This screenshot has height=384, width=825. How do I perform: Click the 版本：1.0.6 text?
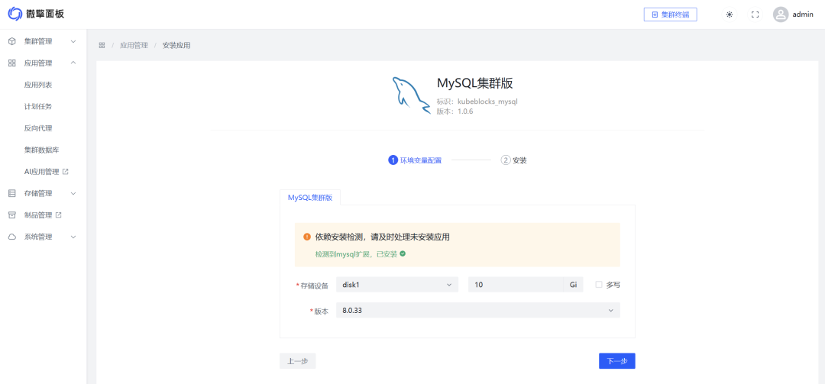click(455, 111)
